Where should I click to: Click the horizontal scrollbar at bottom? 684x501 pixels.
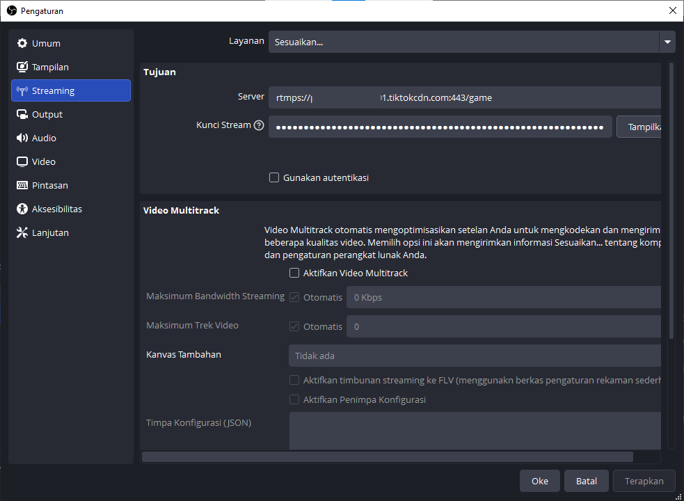point(387,456)
